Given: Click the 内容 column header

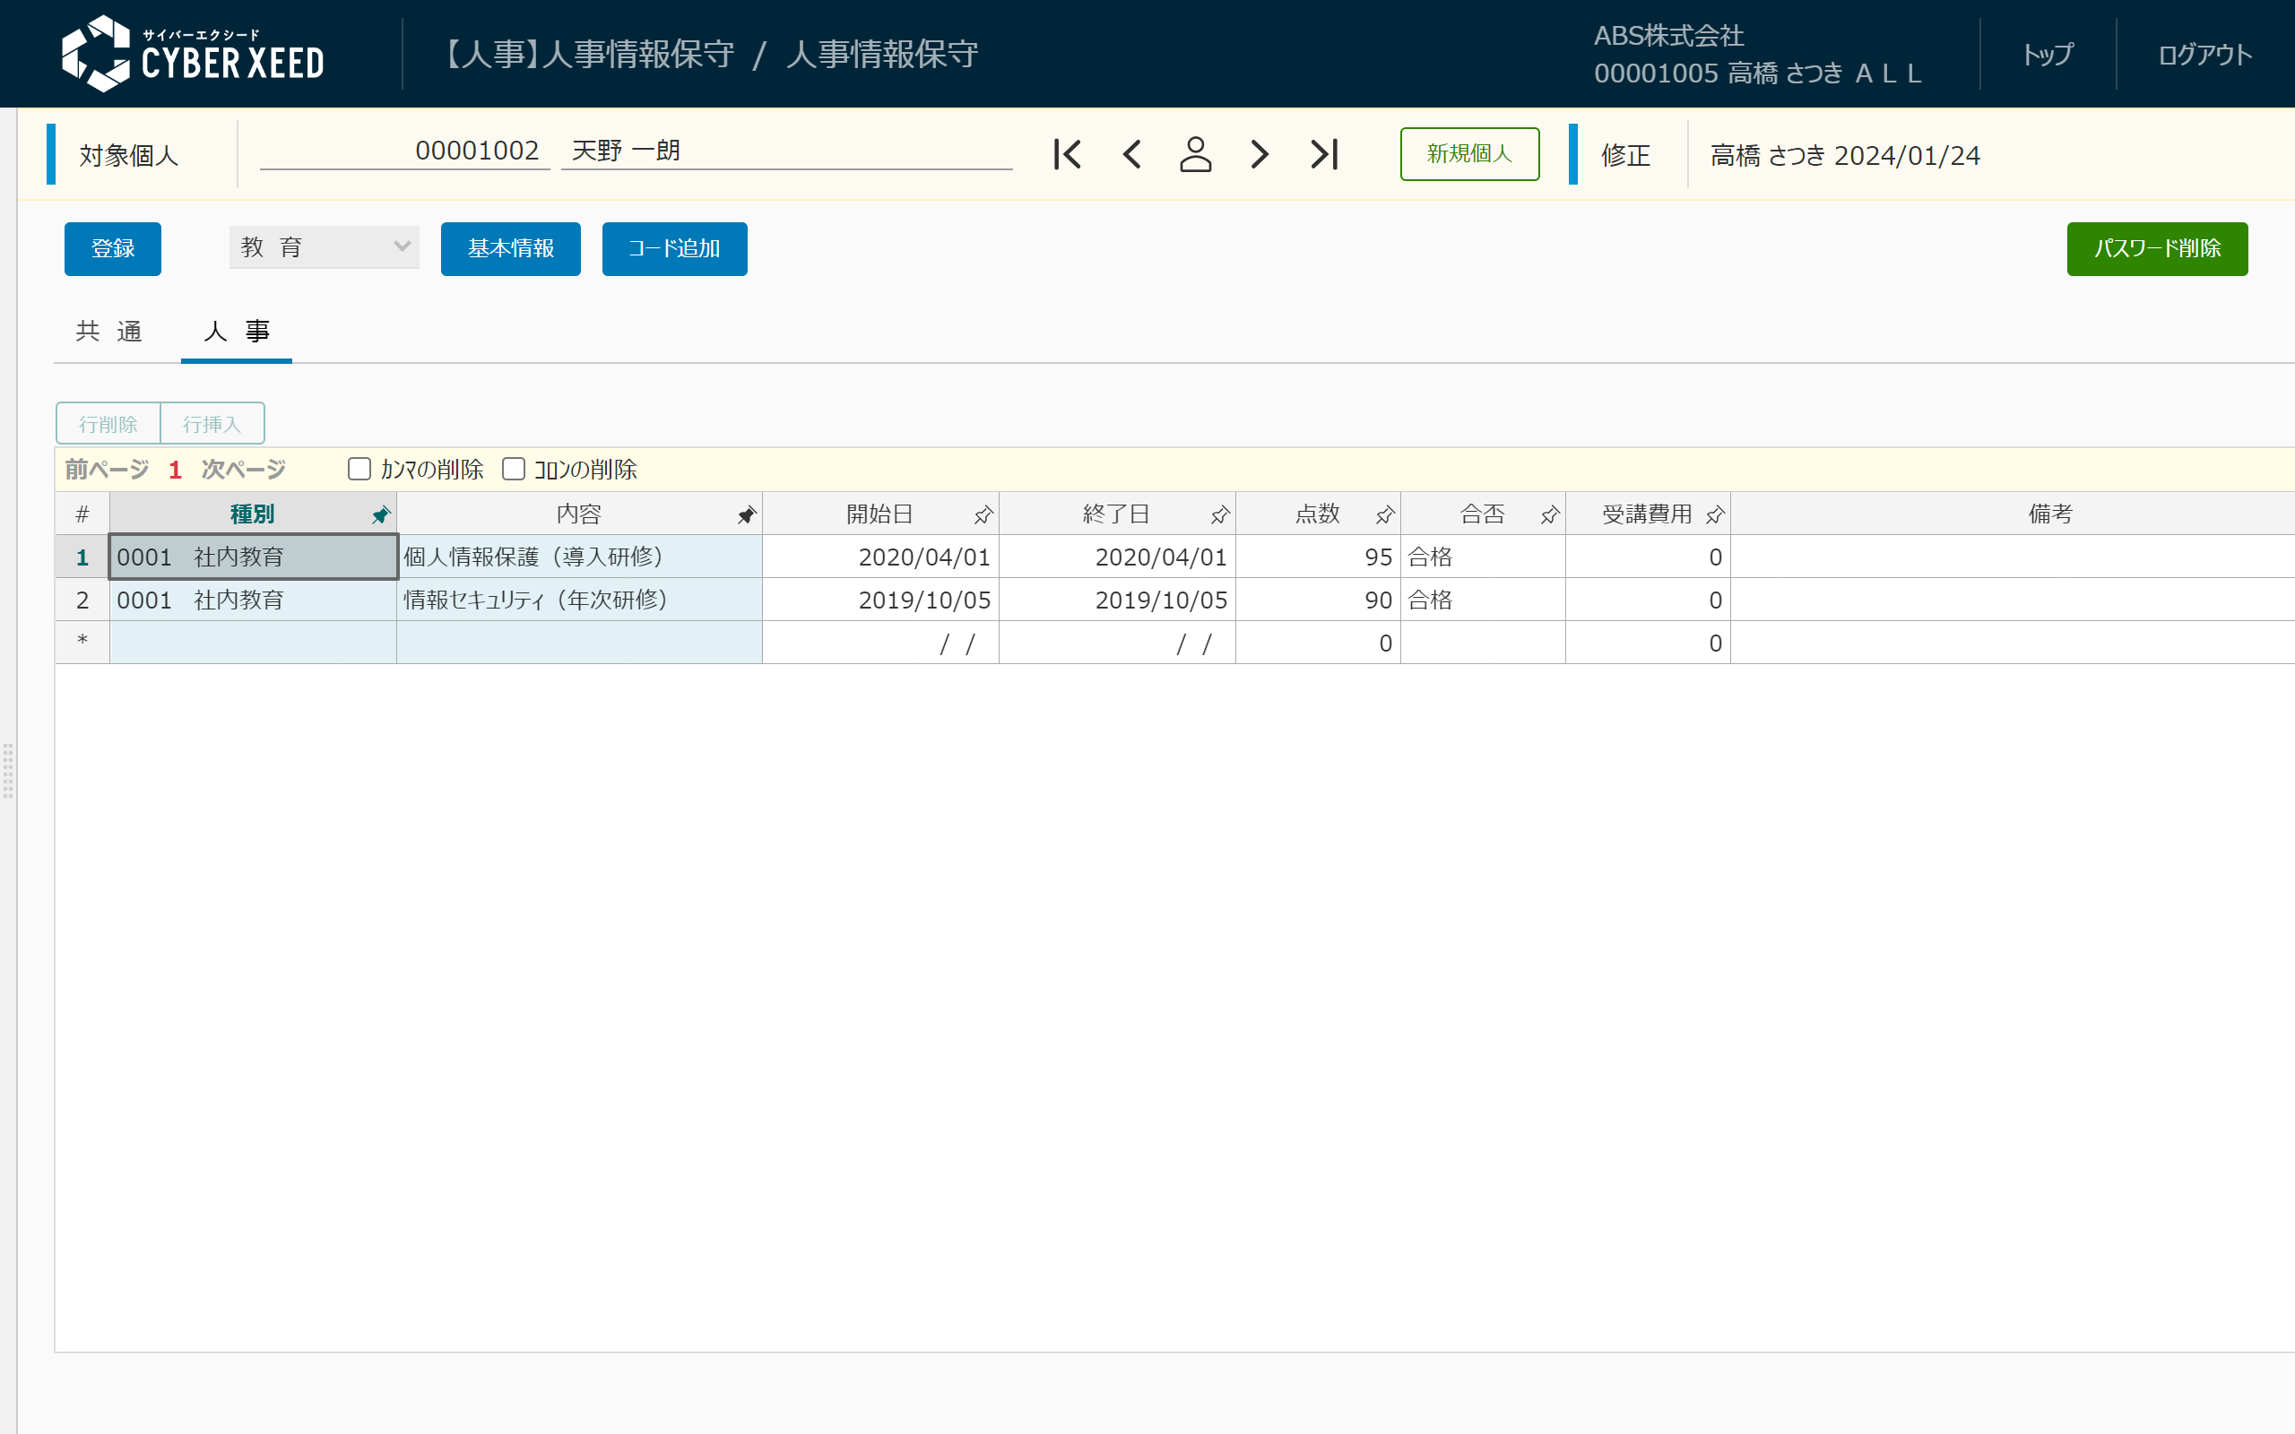Looking at the screenshot, I should tap(578, 515).
